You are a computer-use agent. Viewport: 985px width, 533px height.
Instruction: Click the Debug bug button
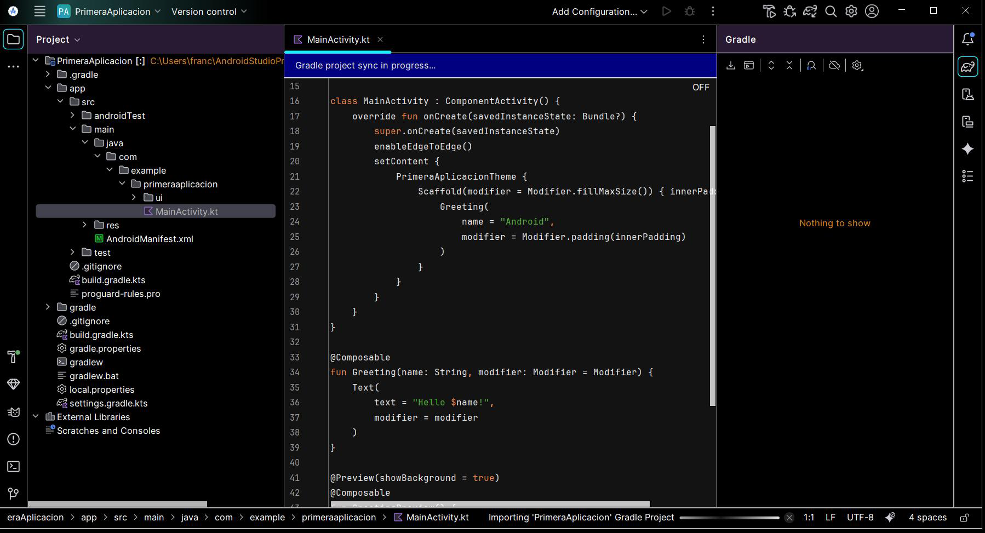click(x=690, y=12)
